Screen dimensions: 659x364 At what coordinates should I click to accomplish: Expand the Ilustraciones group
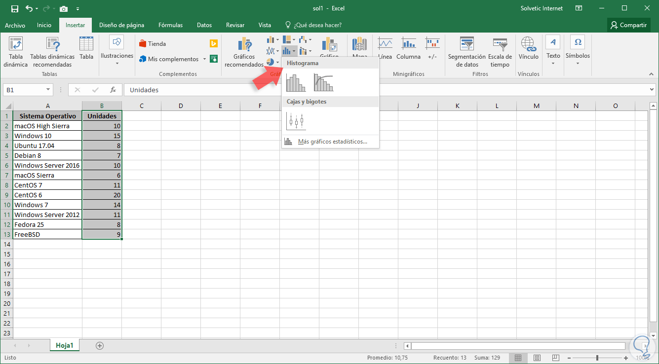[x=117, y=51]
